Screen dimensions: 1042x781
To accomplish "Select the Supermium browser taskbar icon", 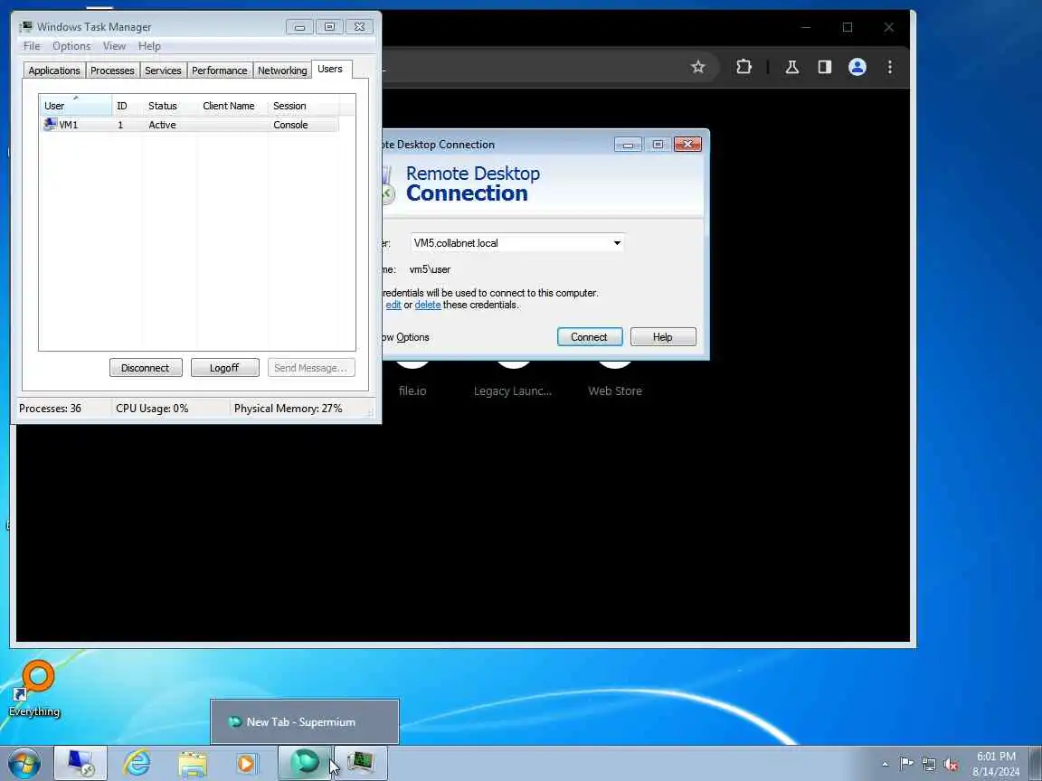I will [304, 763].
